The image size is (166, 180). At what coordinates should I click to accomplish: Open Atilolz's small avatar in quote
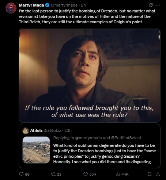tap(26, 131)
